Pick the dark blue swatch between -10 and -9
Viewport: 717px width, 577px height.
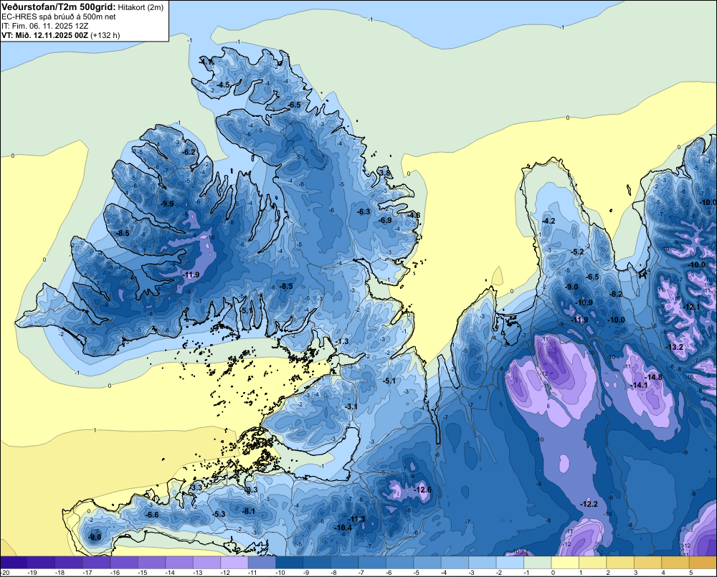pos(290,562)
